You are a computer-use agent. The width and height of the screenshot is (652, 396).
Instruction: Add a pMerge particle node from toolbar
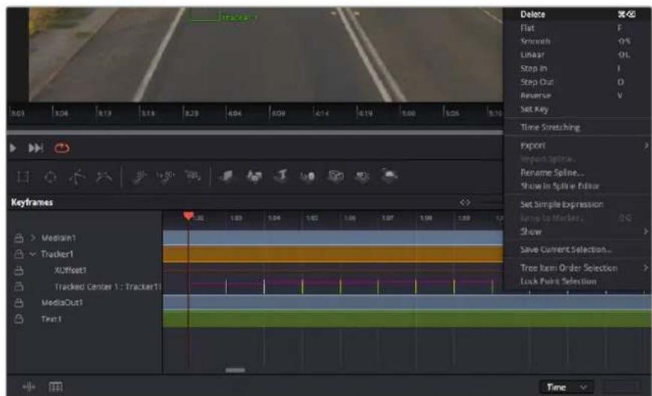pos(166,177)
